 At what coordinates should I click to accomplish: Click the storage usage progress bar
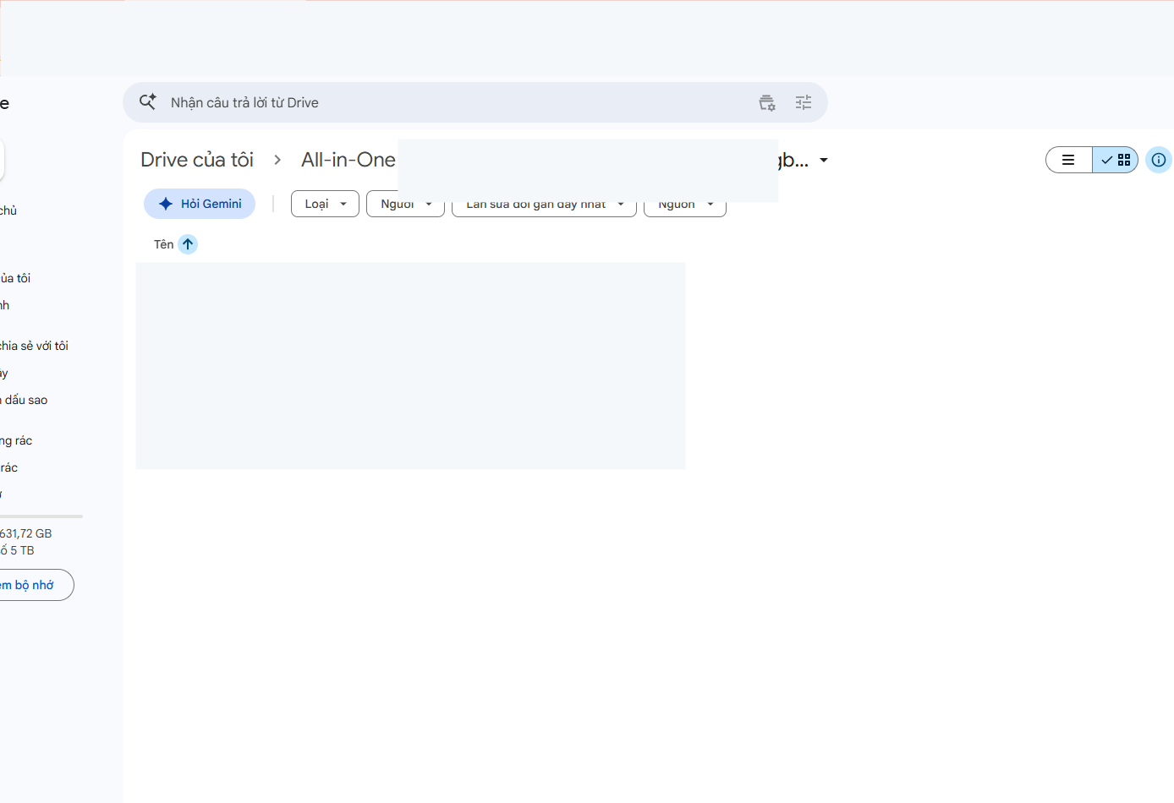pyautogui.click(x=41, y=516)
